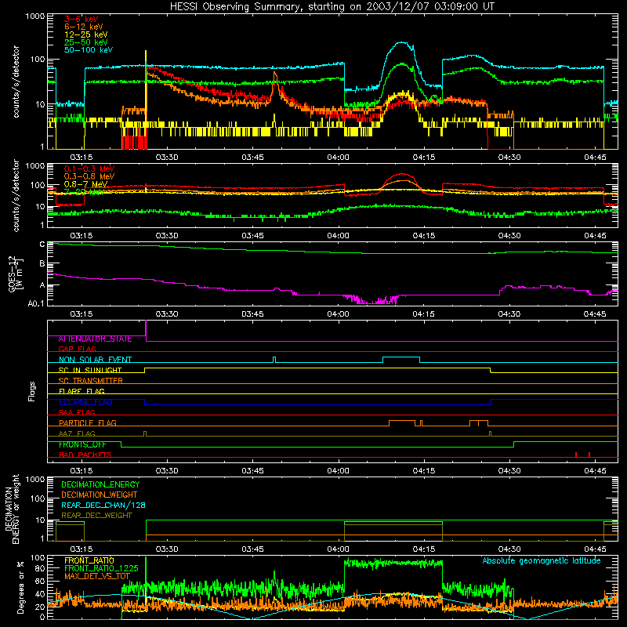Click the 25-50 keV legend label
This screenshot has height=627, width=627.
[x=86, y=42]
